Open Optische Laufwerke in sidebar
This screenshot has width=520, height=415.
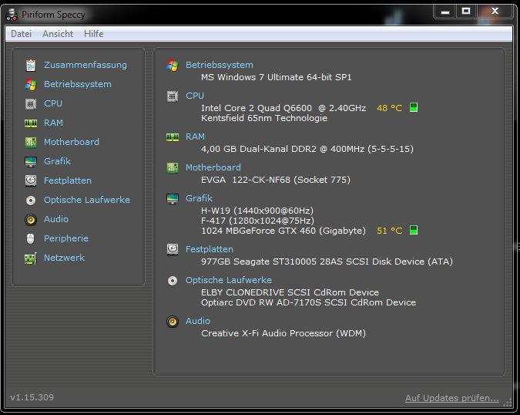[87, 200]
